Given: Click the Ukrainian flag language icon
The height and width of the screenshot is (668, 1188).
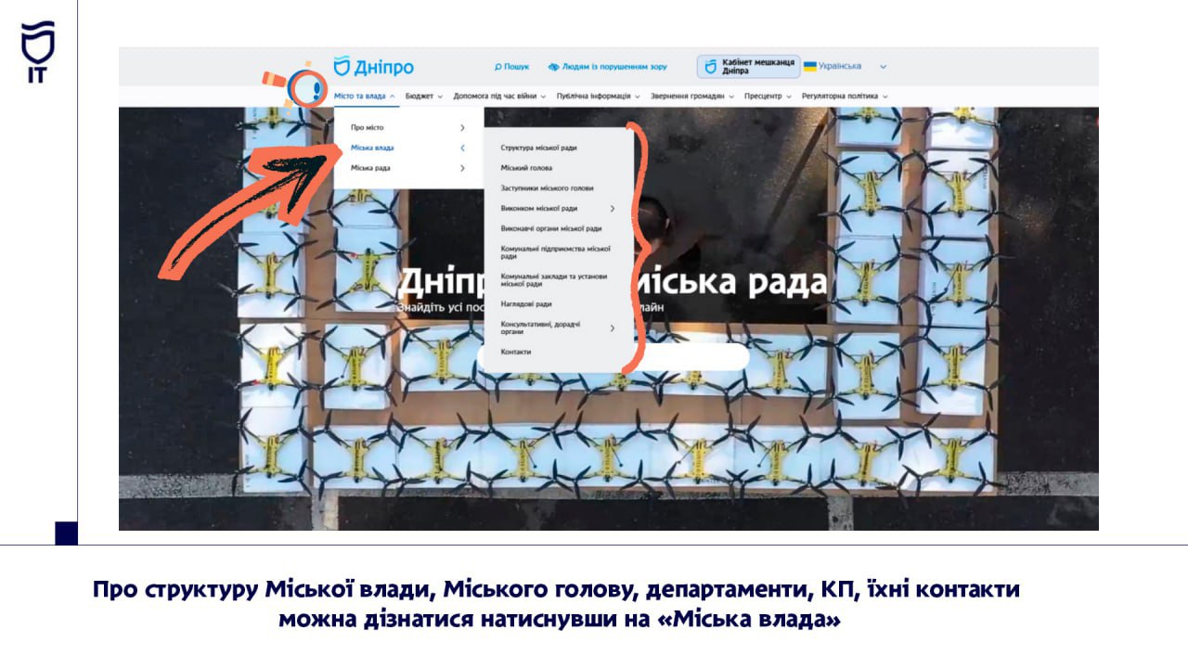Looking at the screenshot, I should click(x=809, y=66).
